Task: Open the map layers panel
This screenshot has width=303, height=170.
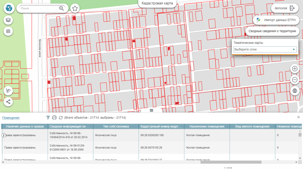Action: click(x=8, y=20)
